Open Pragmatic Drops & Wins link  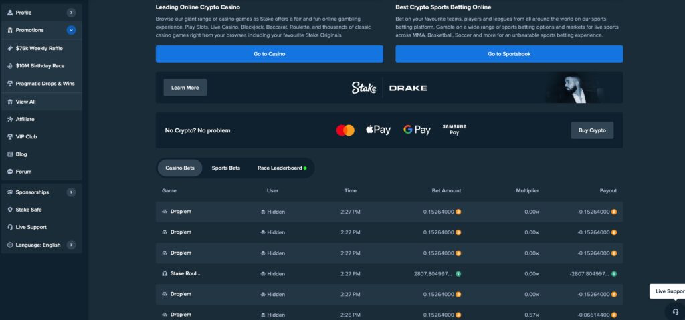pyautogui.click(x=41, y=84)
